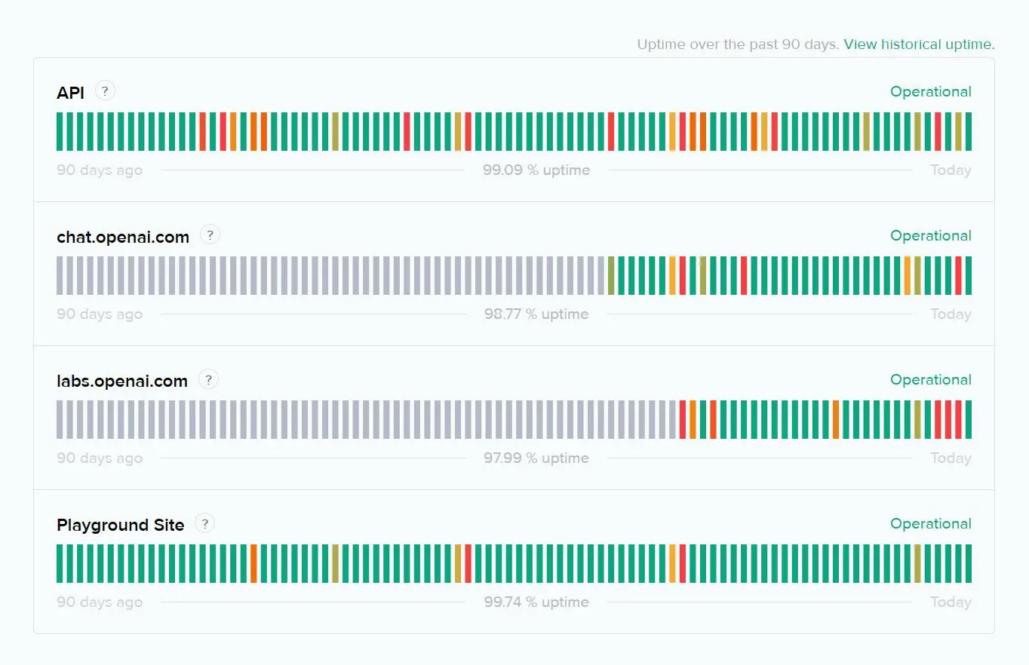The image size is (1029, 665).
Task: Open the View historical uptime link
Action: click(919, 44)
